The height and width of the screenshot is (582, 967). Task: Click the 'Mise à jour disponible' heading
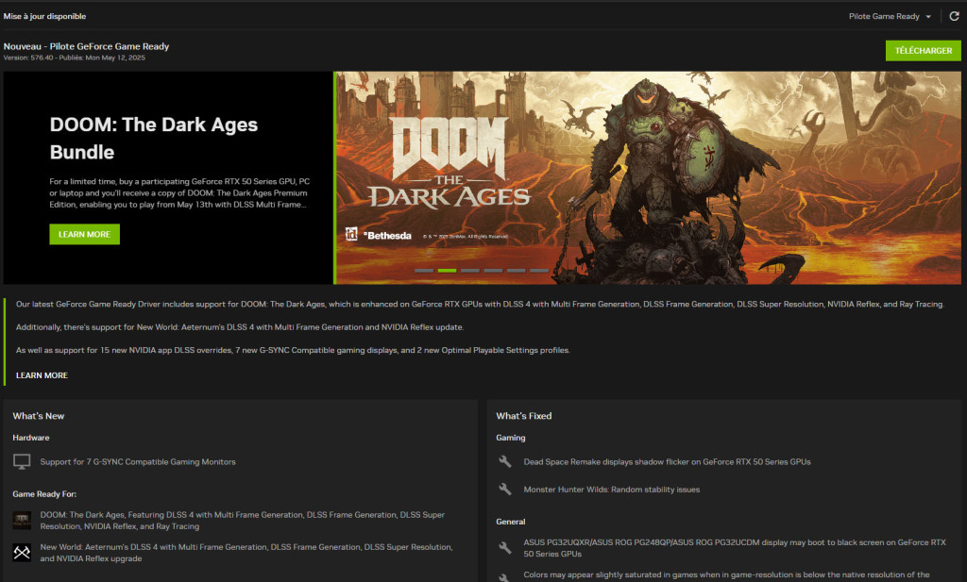44,17
